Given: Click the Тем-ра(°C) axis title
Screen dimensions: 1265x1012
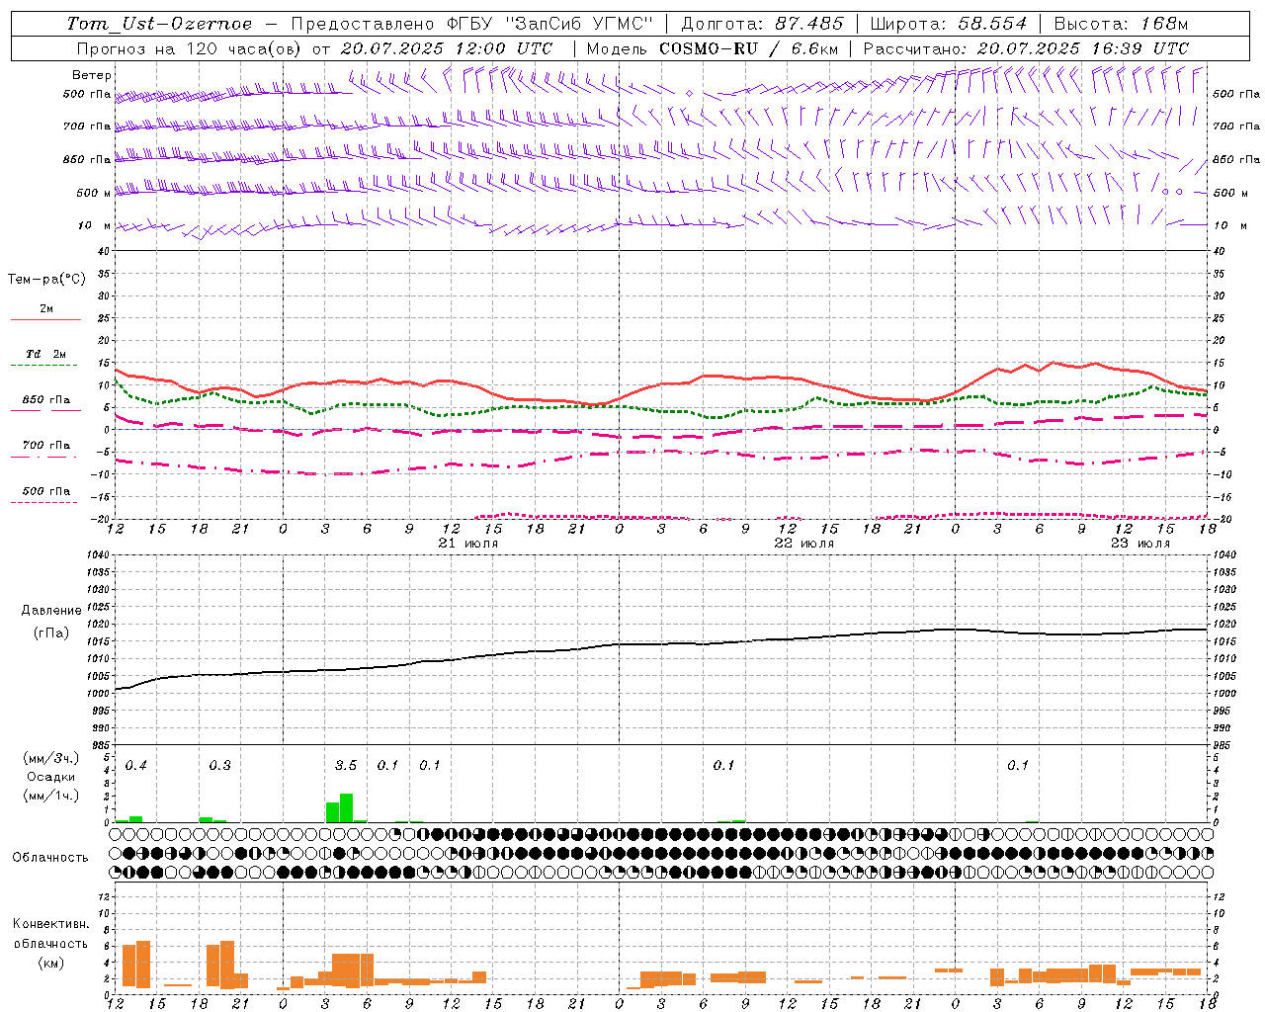Looking at the screenshot, I should [46, 280].
